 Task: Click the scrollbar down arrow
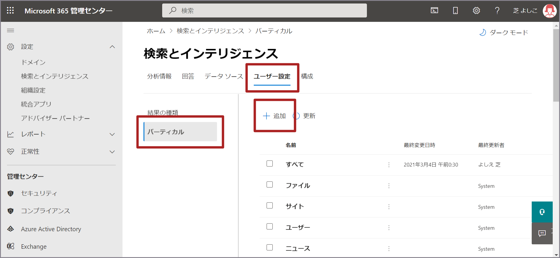pyautogui.click(x=556, y=255)
